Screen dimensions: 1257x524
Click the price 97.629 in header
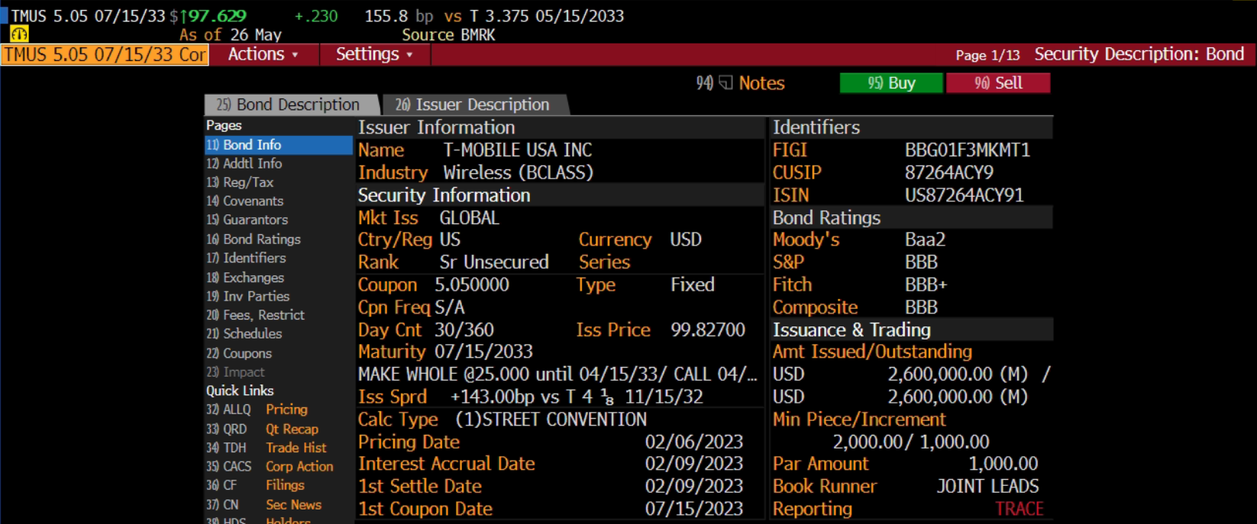click(x=217, y=16)
